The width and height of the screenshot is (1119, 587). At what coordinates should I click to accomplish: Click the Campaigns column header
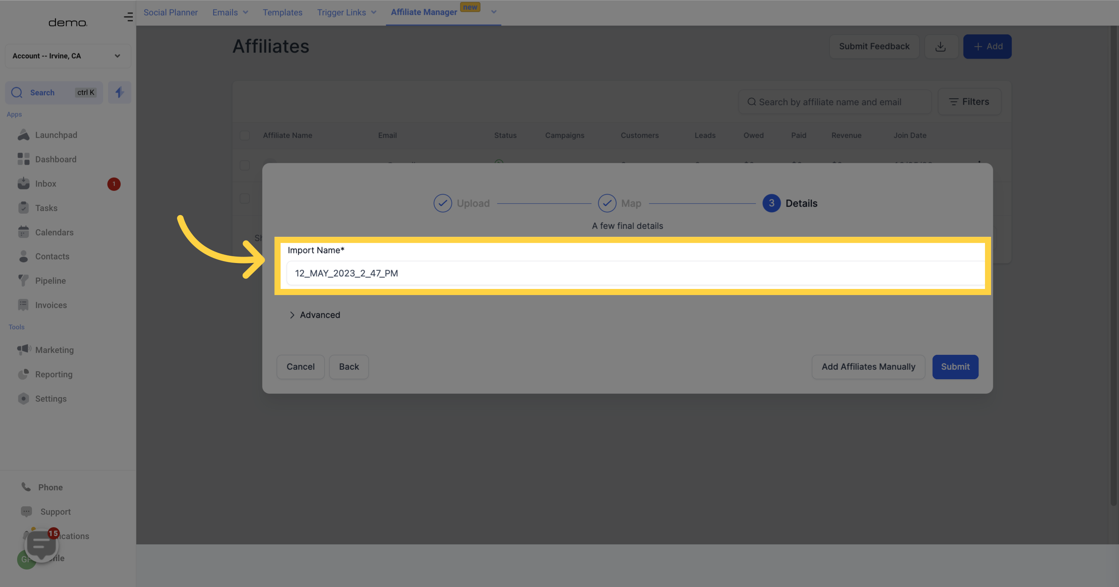(x=565, y=136)
